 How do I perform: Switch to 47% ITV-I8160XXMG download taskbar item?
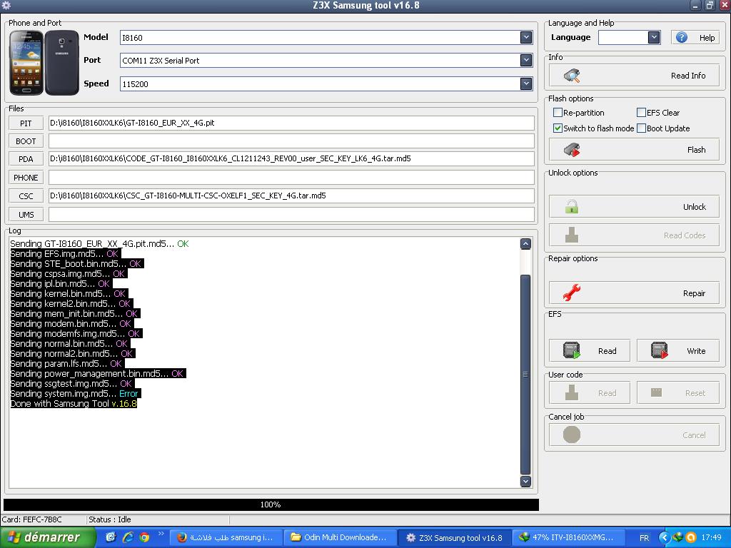(569, 537)
